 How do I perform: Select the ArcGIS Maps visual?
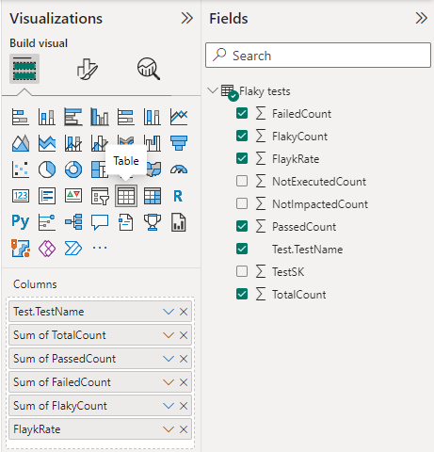click(x=21, y=249)
